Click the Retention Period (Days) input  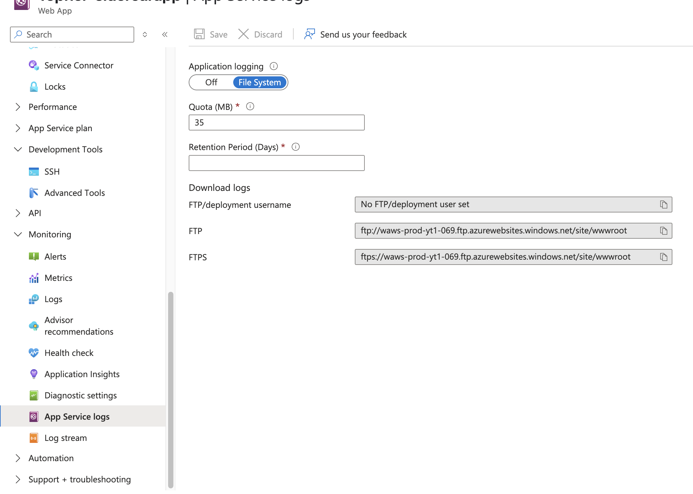[276, 163]
